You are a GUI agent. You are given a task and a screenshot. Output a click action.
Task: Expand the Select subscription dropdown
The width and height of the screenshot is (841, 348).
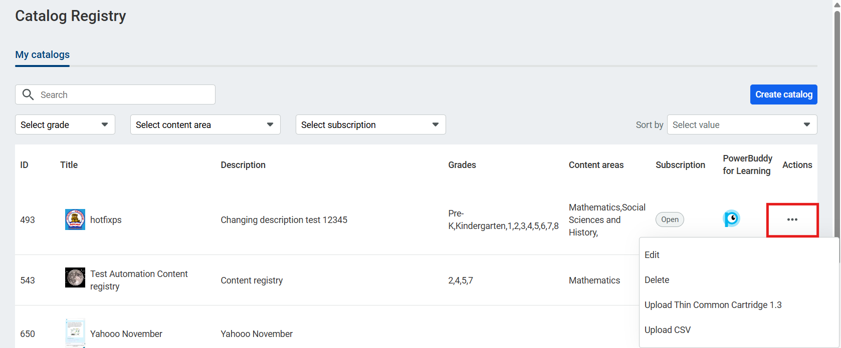click(370, 124)
